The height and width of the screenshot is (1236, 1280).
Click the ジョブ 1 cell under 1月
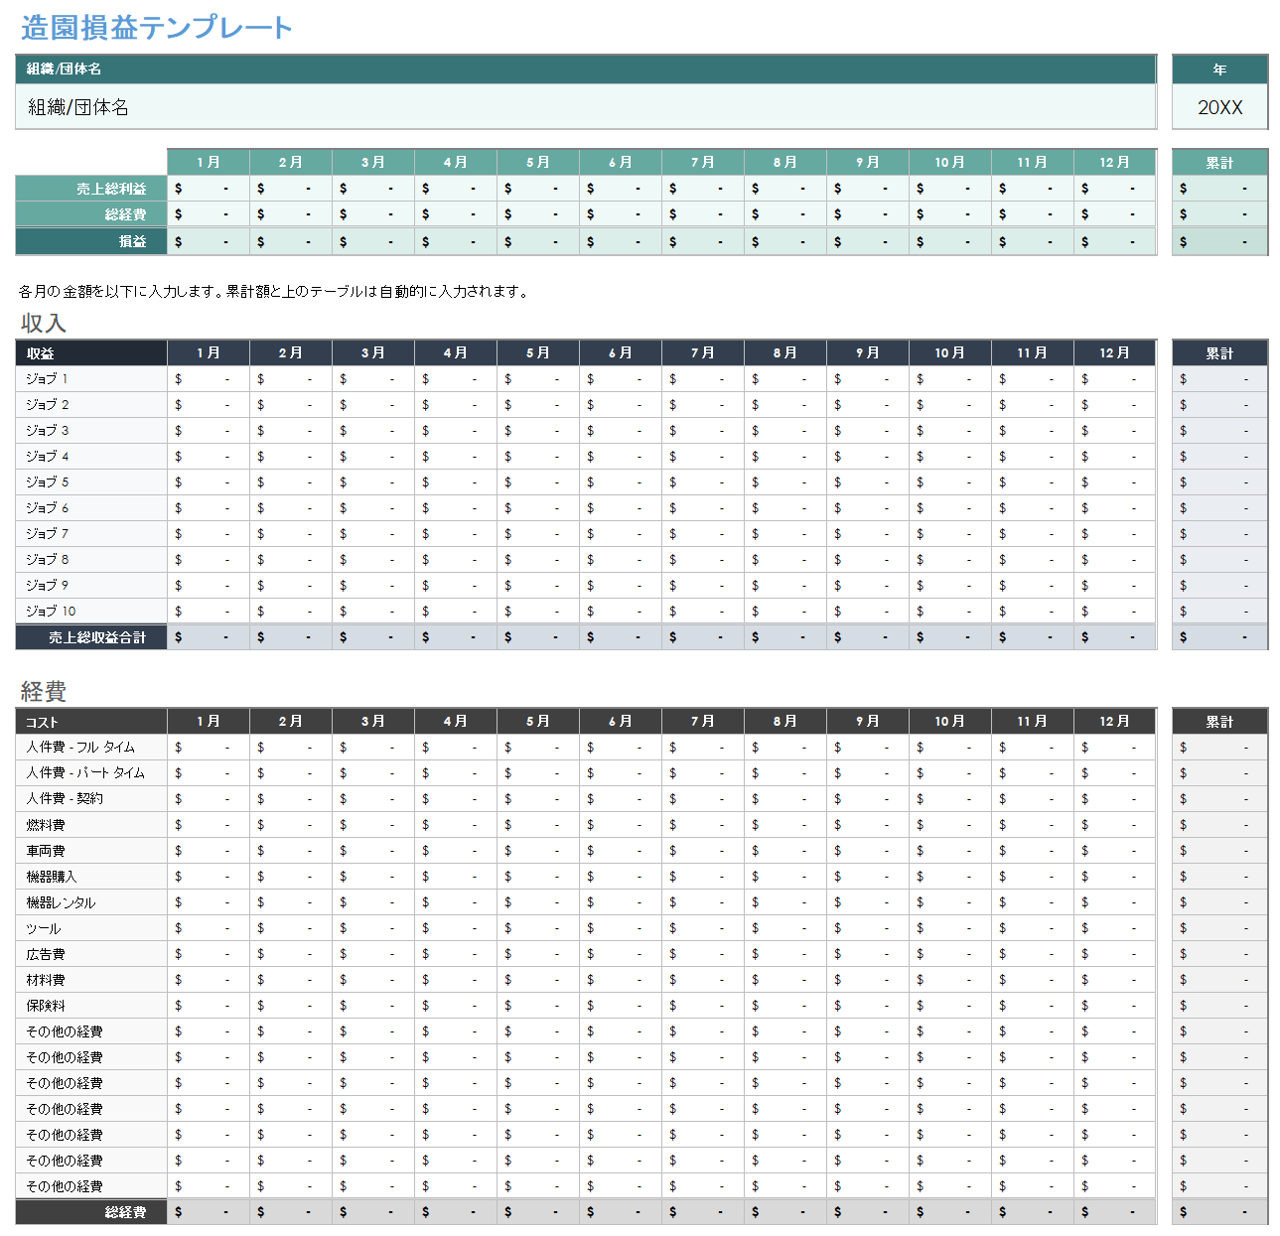tap(209, 379)
